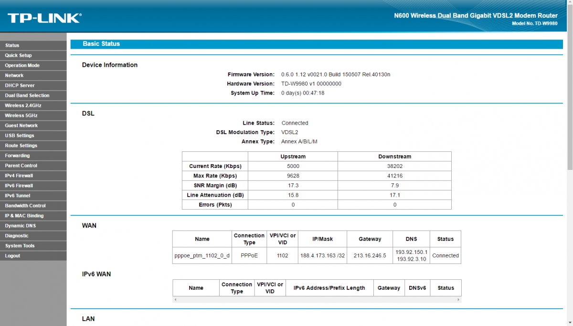Open IP & MAC Binding page
573x326 pixels.
pos(33,216)
